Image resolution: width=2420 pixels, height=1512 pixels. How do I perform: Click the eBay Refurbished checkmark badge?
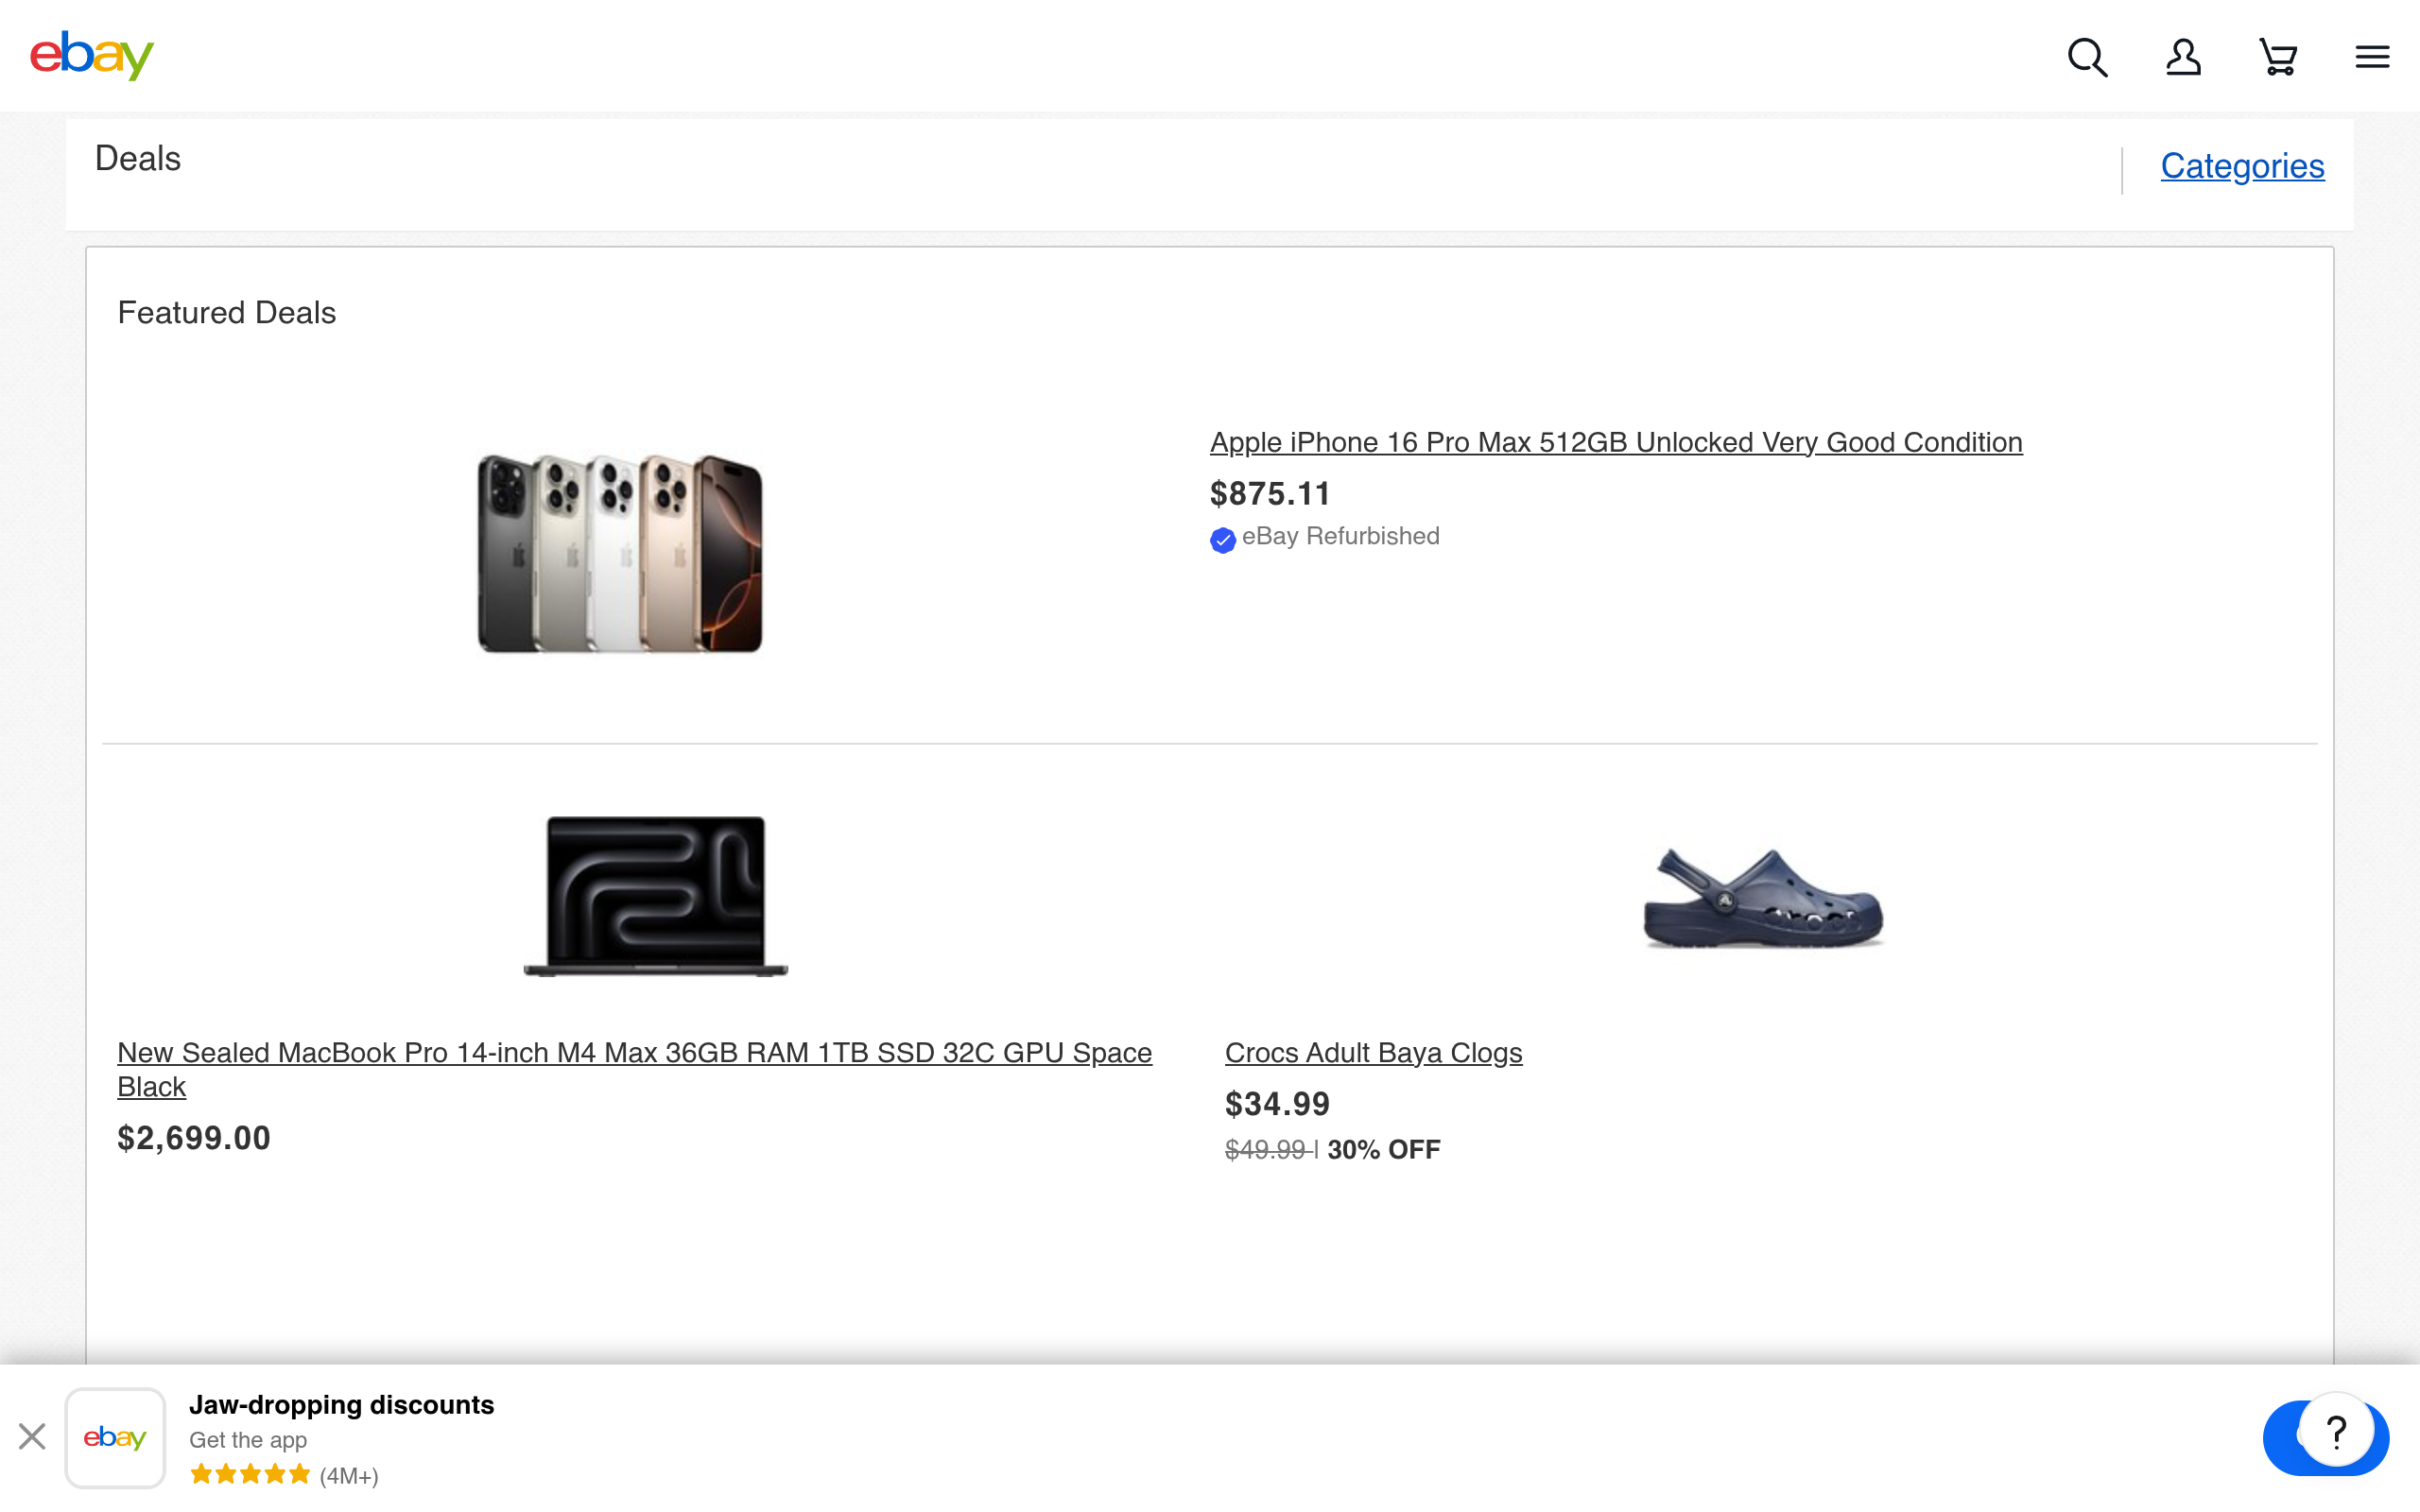1222,540
